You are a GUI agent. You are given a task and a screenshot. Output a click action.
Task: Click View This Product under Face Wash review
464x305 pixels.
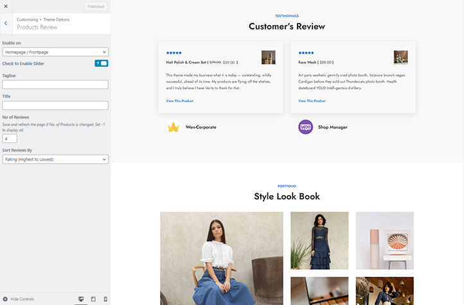tap(312, 101)
